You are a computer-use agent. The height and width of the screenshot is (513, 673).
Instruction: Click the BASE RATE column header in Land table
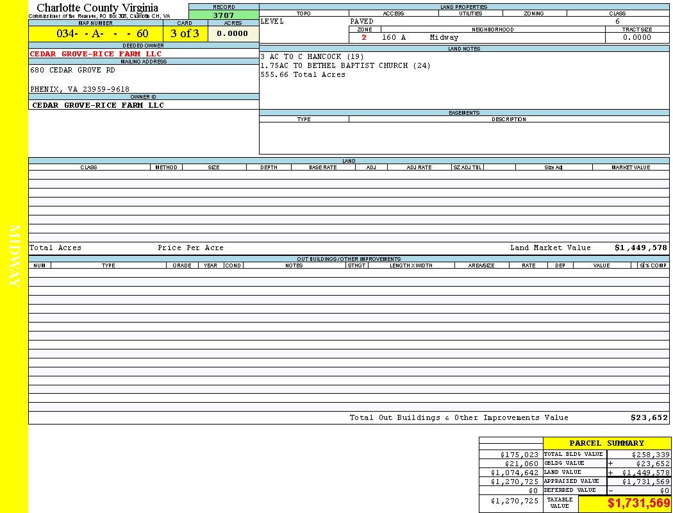coord(322,167)
